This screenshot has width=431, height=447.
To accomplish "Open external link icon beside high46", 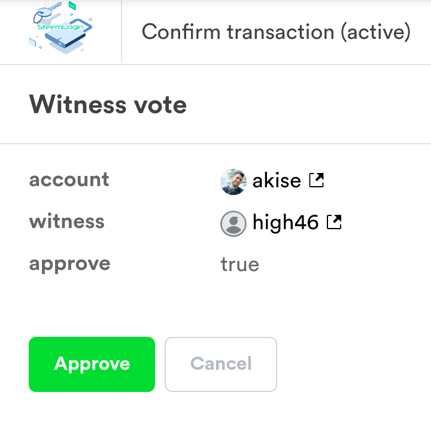I will 333,223.
